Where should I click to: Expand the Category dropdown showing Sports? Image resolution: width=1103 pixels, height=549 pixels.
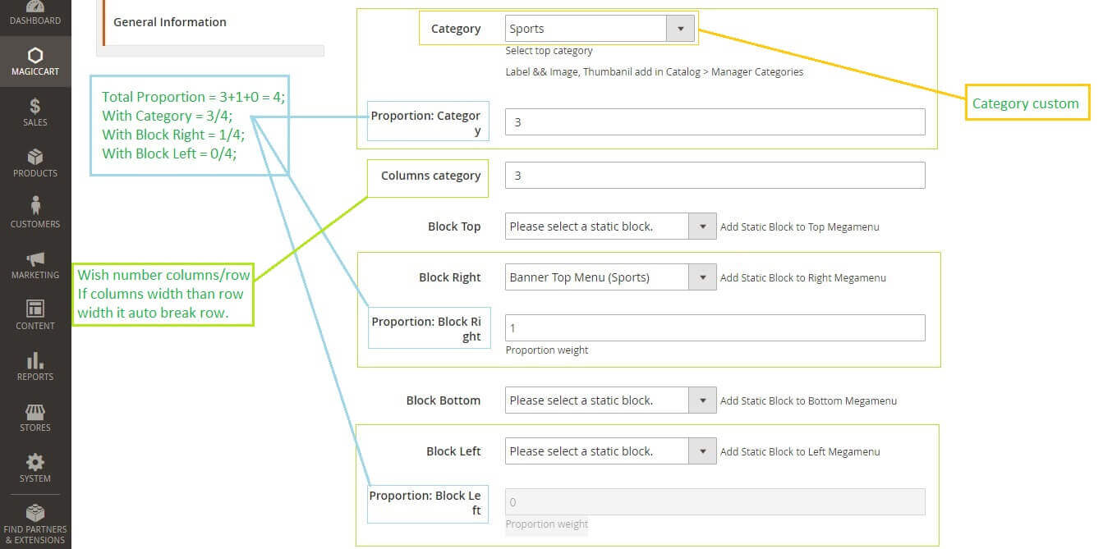point(600,29)
